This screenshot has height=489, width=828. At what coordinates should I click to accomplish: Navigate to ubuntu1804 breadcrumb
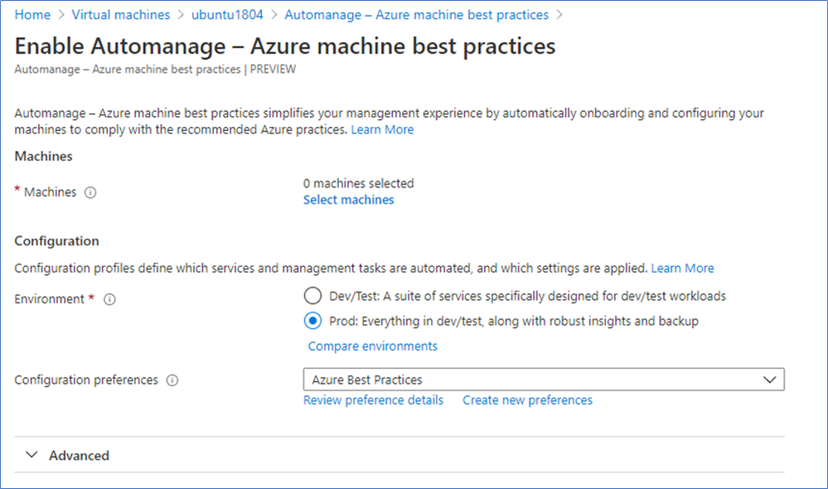[227, 15]
